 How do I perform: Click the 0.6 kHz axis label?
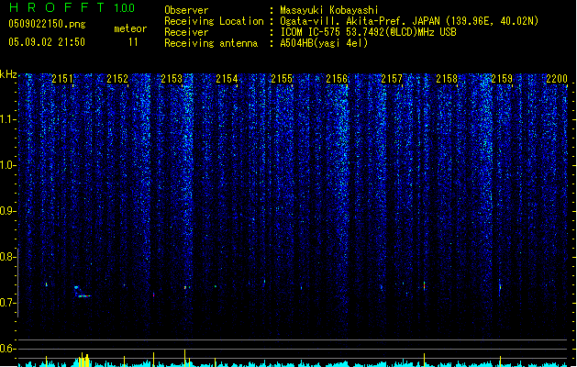click(7, 349)
